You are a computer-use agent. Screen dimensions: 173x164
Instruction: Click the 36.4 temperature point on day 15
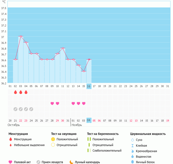[84, 71]
